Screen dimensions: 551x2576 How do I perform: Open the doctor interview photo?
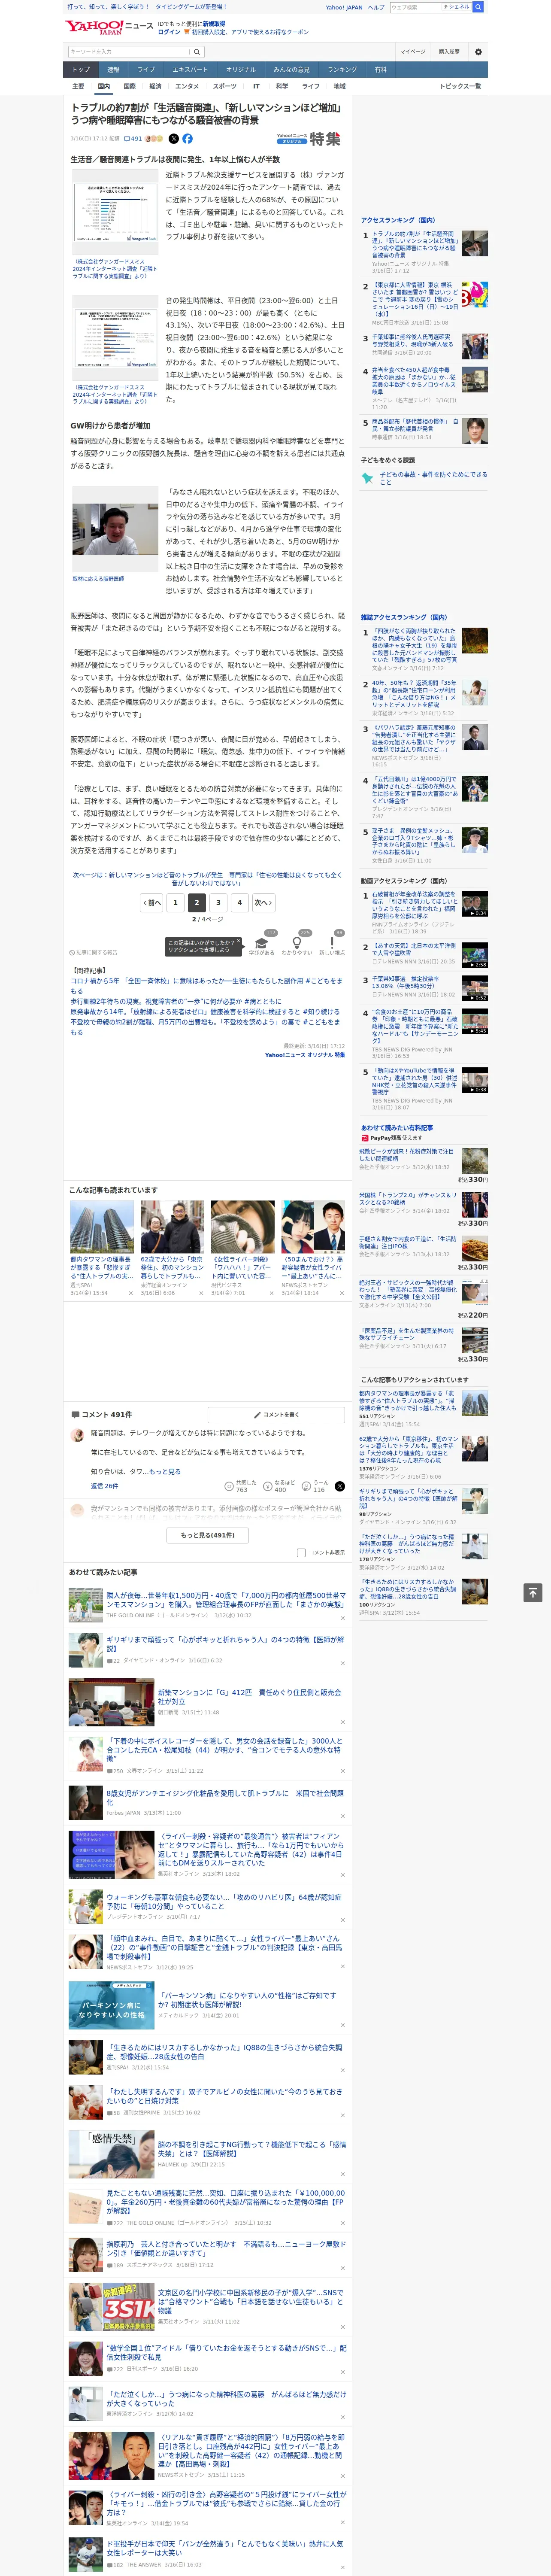(x=115, y=530)
